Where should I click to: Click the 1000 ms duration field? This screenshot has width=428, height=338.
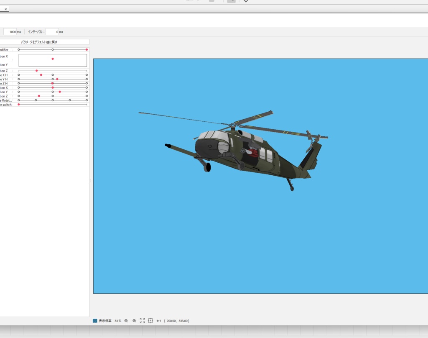[10, 32]
